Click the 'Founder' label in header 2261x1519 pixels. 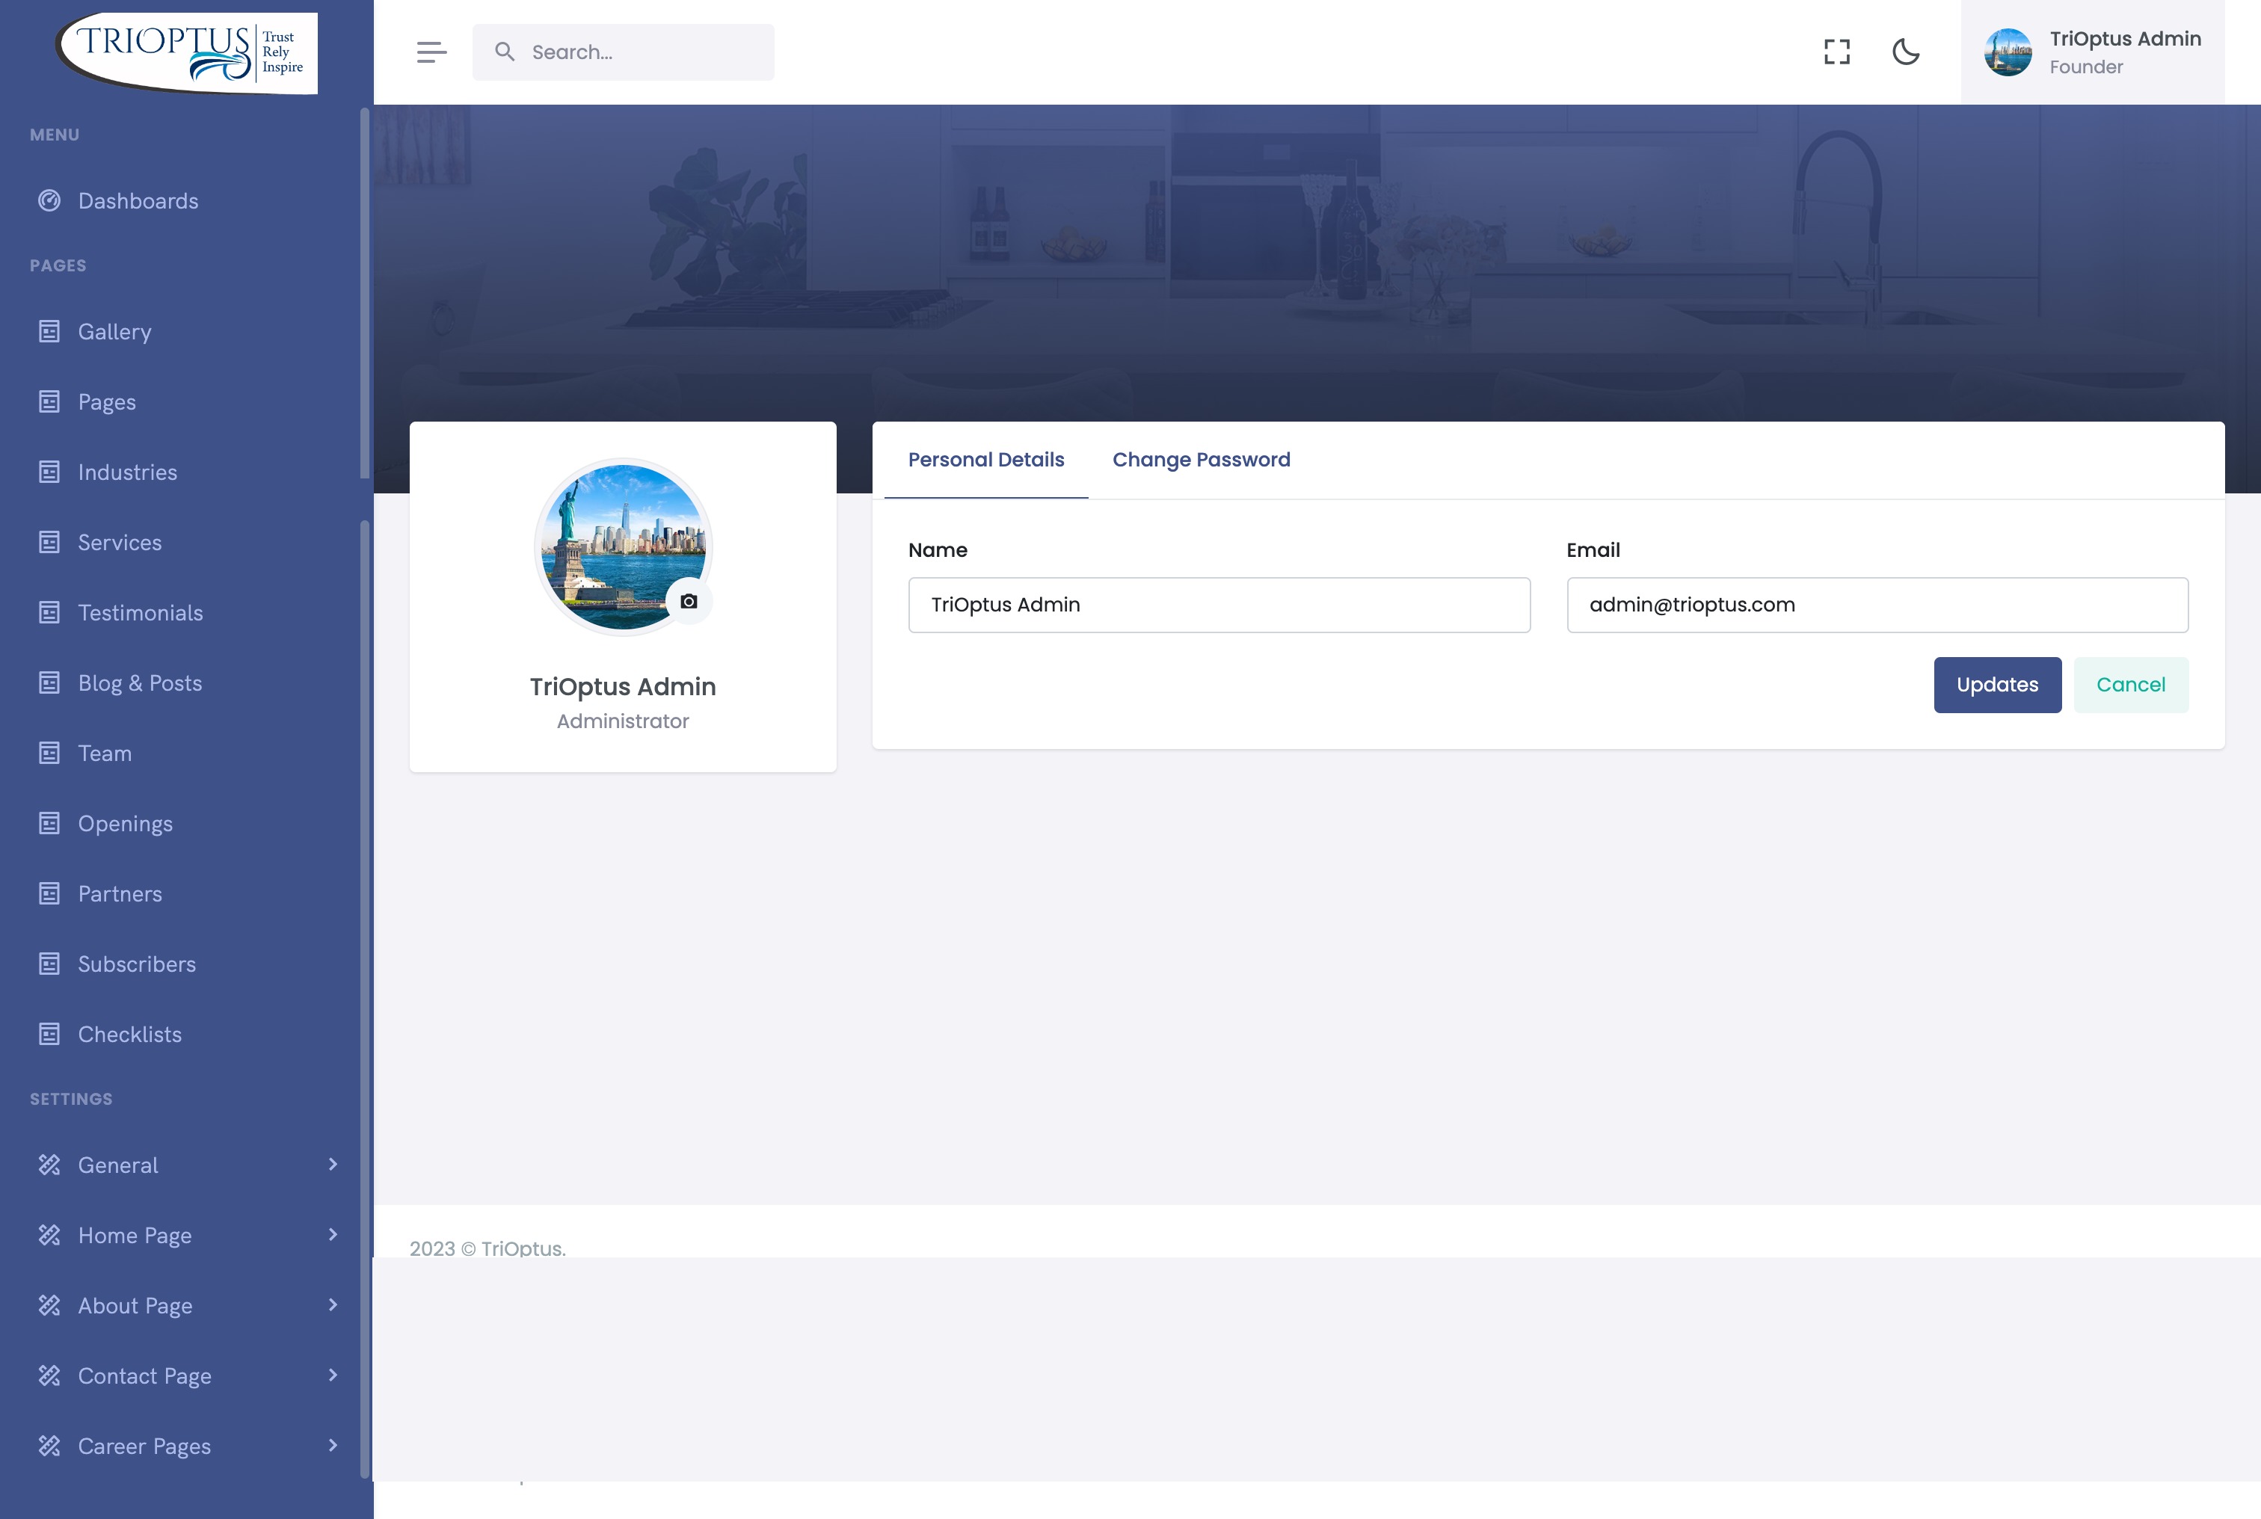coord(2087,67)
